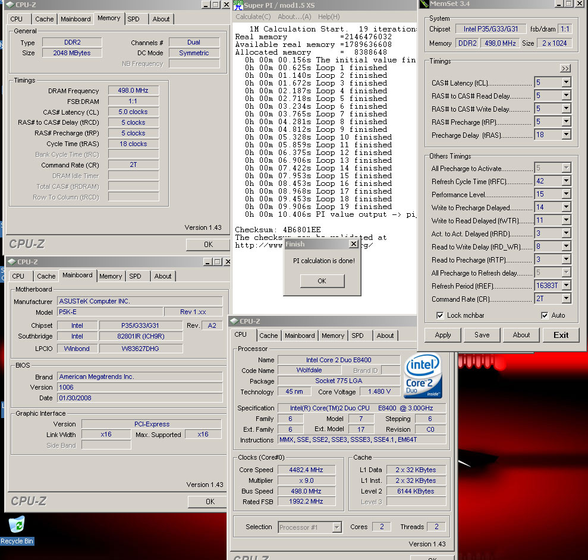Open Mainboard tab in top CPU-Z window
The height and width of the screenshot is (560, 588).
(x=76, y=19)
